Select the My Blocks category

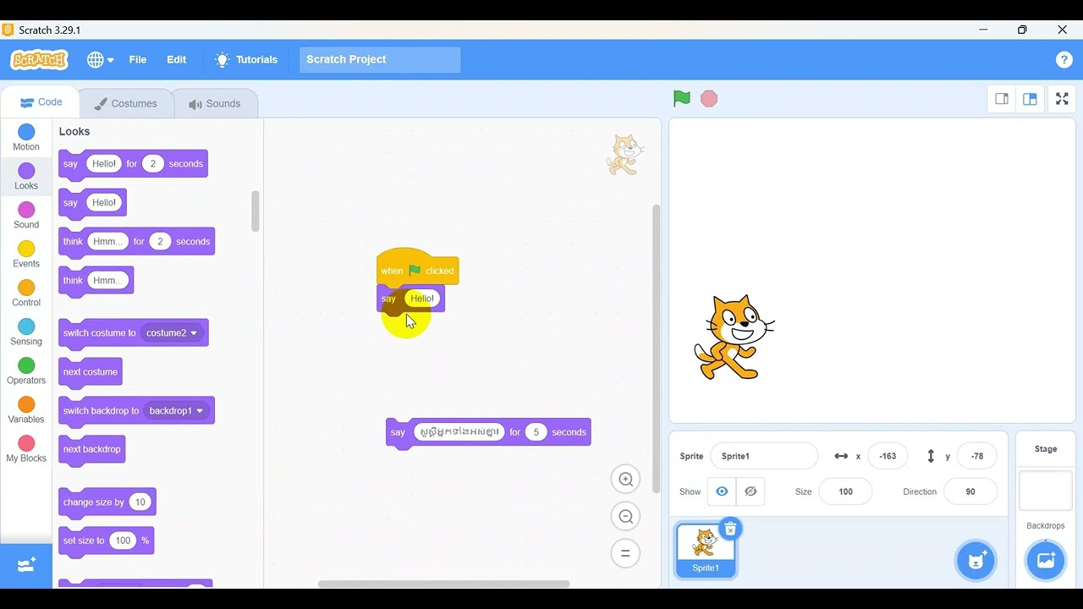coord(26,449)
